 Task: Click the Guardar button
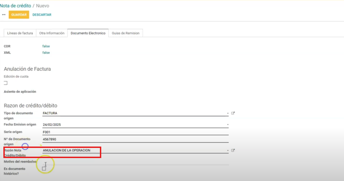(x=19, y=15)
